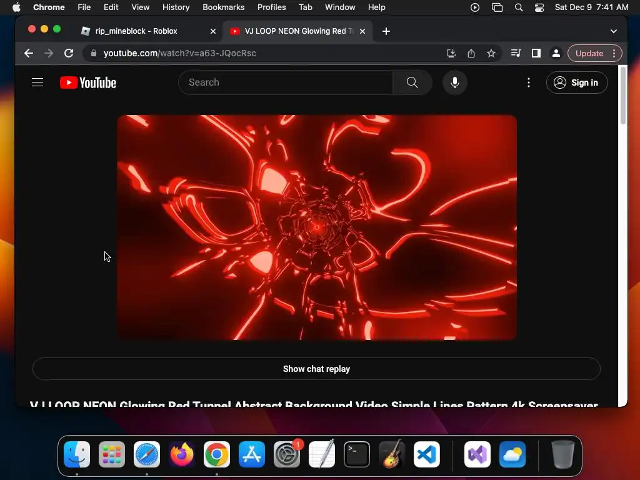The height and width of the screenshot is (480, 640).
Task: Open App Store from the Dock
Action: [252, 454]
